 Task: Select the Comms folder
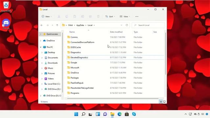115,37
